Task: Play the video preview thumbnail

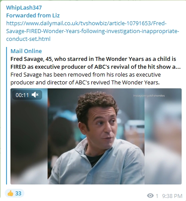Action: pyautogui.click(x=96, y=136)
